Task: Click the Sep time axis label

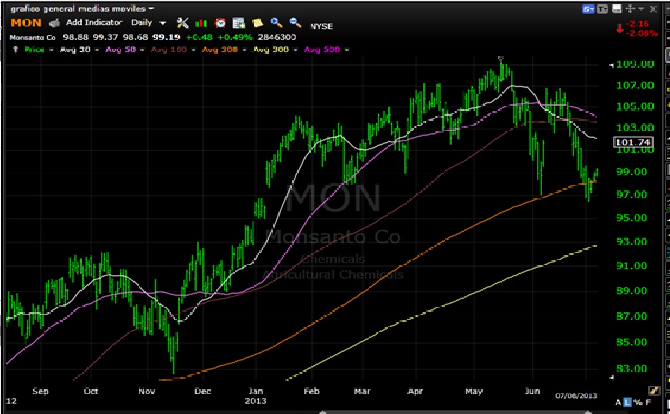Action: point(40,391)
